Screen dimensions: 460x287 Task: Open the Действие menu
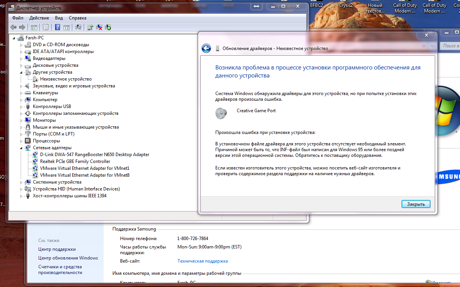click(39, 18)
